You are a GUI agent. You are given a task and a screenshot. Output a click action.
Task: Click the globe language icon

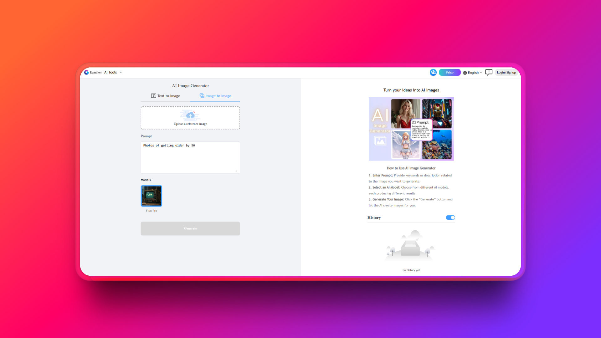[x=465, y=73]
